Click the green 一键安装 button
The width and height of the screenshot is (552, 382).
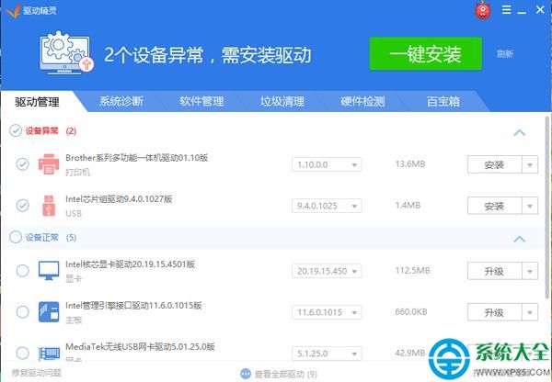(x=426, y=53)
